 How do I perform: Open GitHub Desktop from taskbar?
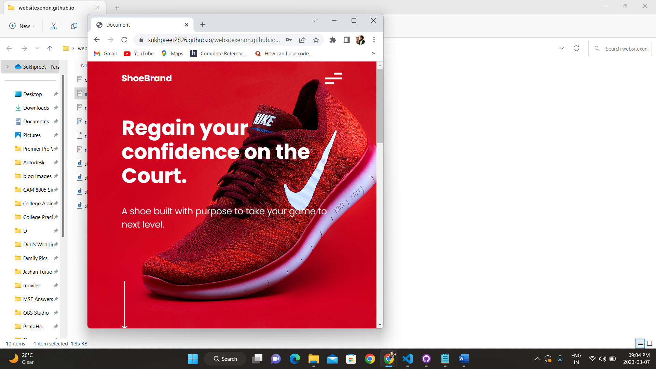[426, 359]
